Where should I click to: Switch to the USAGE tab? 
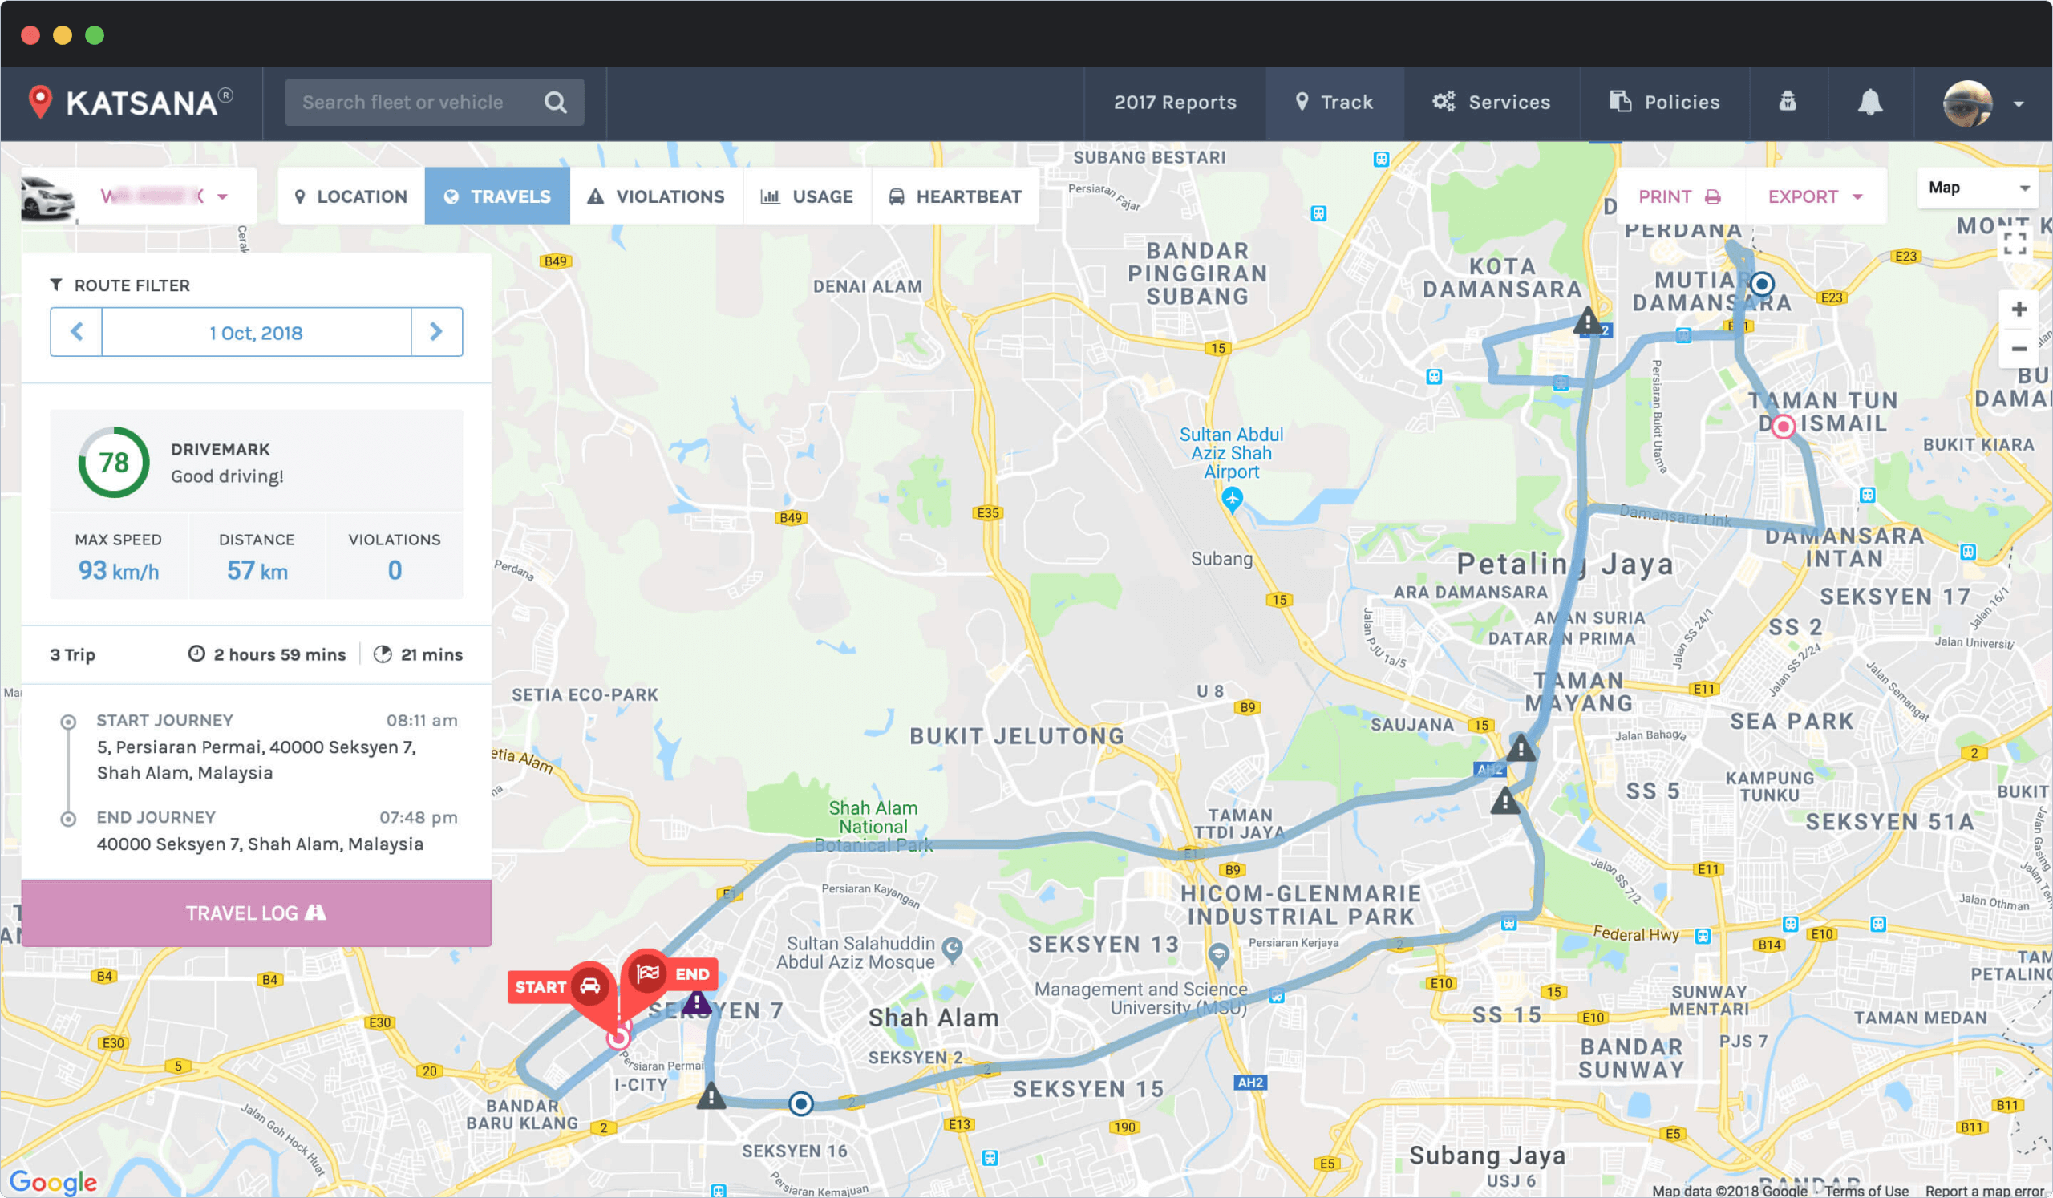[807, 196]
